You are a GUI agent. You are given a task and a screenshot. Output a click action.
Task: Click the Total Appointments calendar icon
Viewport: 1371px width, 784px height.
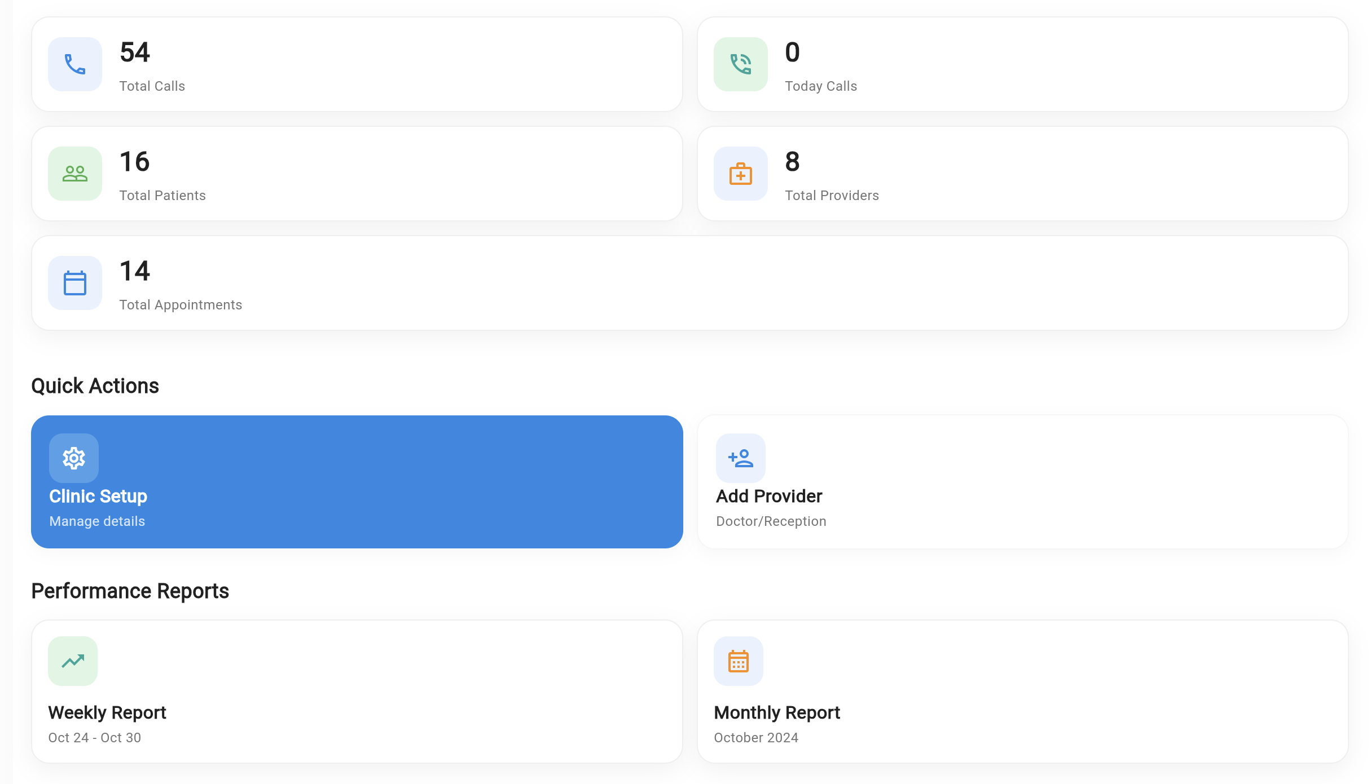tap(74, 283)
